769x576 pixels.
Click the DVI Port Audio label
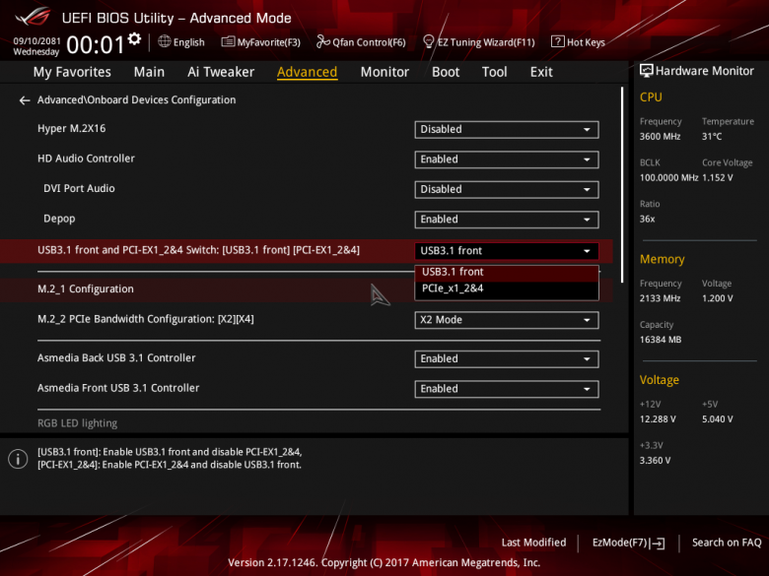click(x=79, y=189)
